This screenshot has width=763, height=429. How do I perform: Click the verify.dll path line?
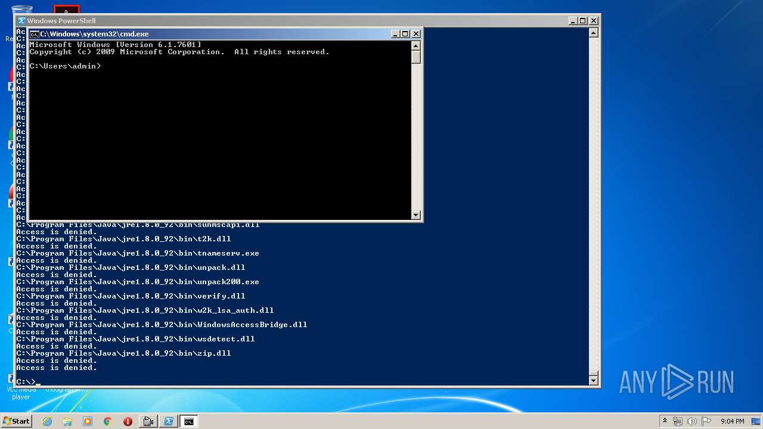pos(131,296)
